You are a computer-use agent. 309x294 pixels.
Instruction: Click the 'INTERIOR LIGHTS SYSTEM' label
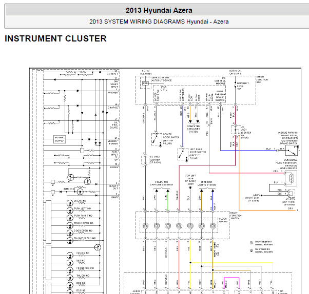coord(207,183)
